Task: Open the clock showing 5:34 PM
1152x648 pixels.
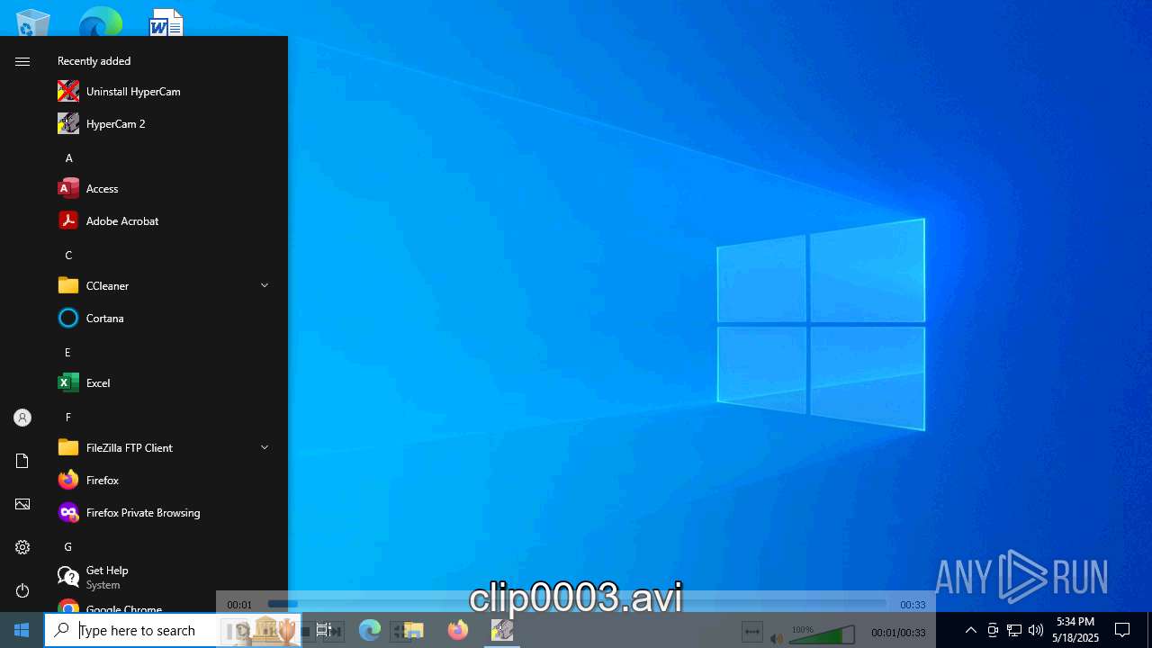Action: [1075, 630]
